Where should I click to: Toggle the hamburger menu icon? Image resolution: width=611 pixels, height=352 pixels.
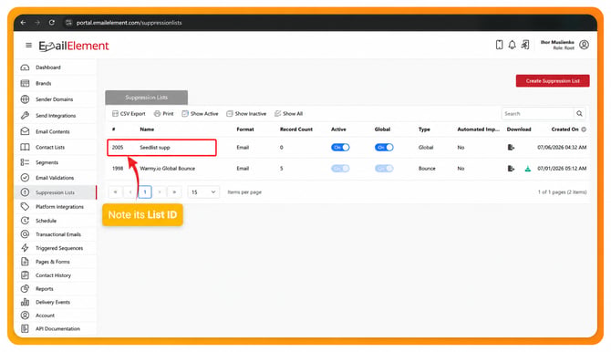click(x=28, y=46)
